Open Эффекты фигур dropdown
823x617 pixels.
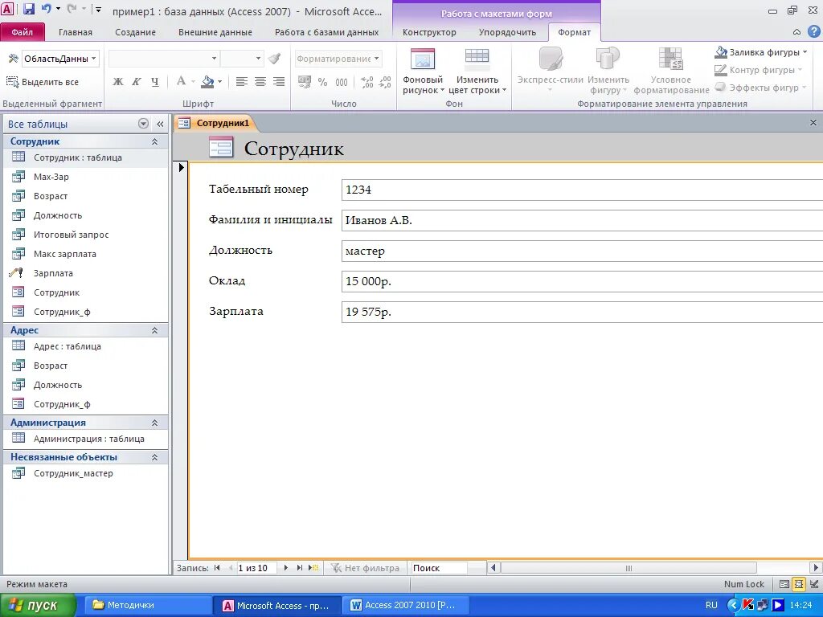[760, 88]
